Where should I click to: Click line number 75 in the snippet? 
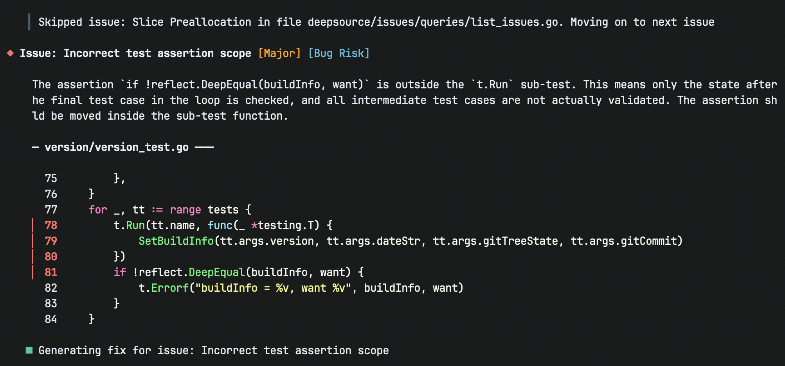(51, 178)
